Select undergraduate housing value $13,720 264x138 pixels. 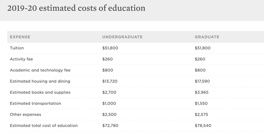(110, 81)
